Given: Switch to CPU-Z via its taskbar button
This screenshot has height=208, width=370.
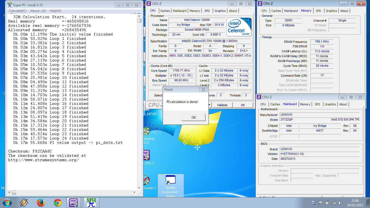Looking at the screenshot, I should [74, 203].
